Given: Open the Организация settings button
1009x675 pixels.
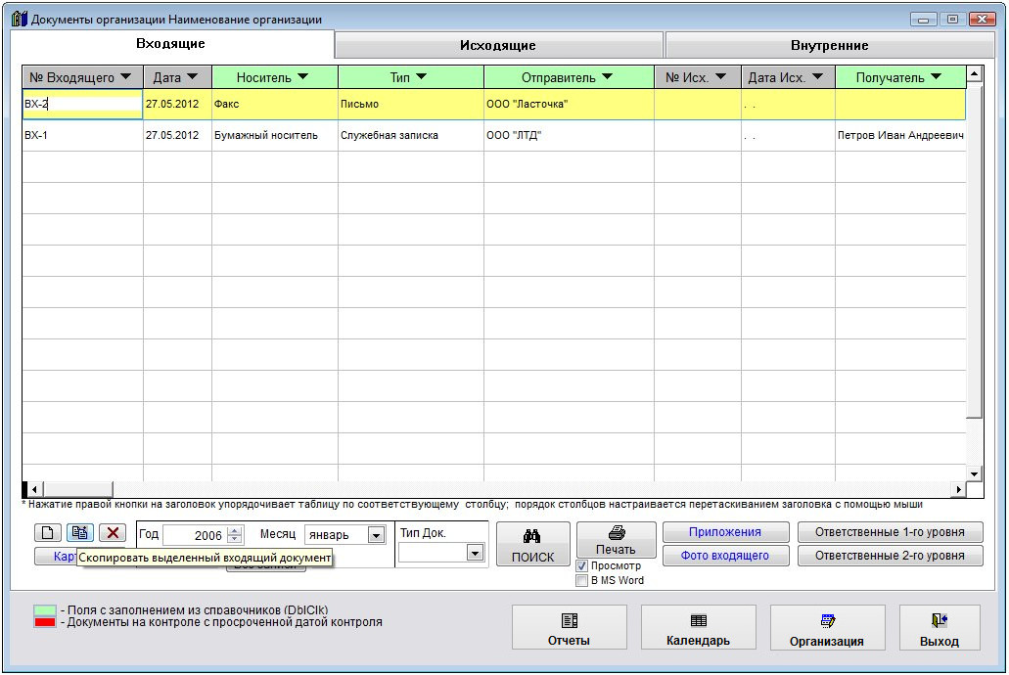Looking at the screenshot, I should click(x=827, y=627).
